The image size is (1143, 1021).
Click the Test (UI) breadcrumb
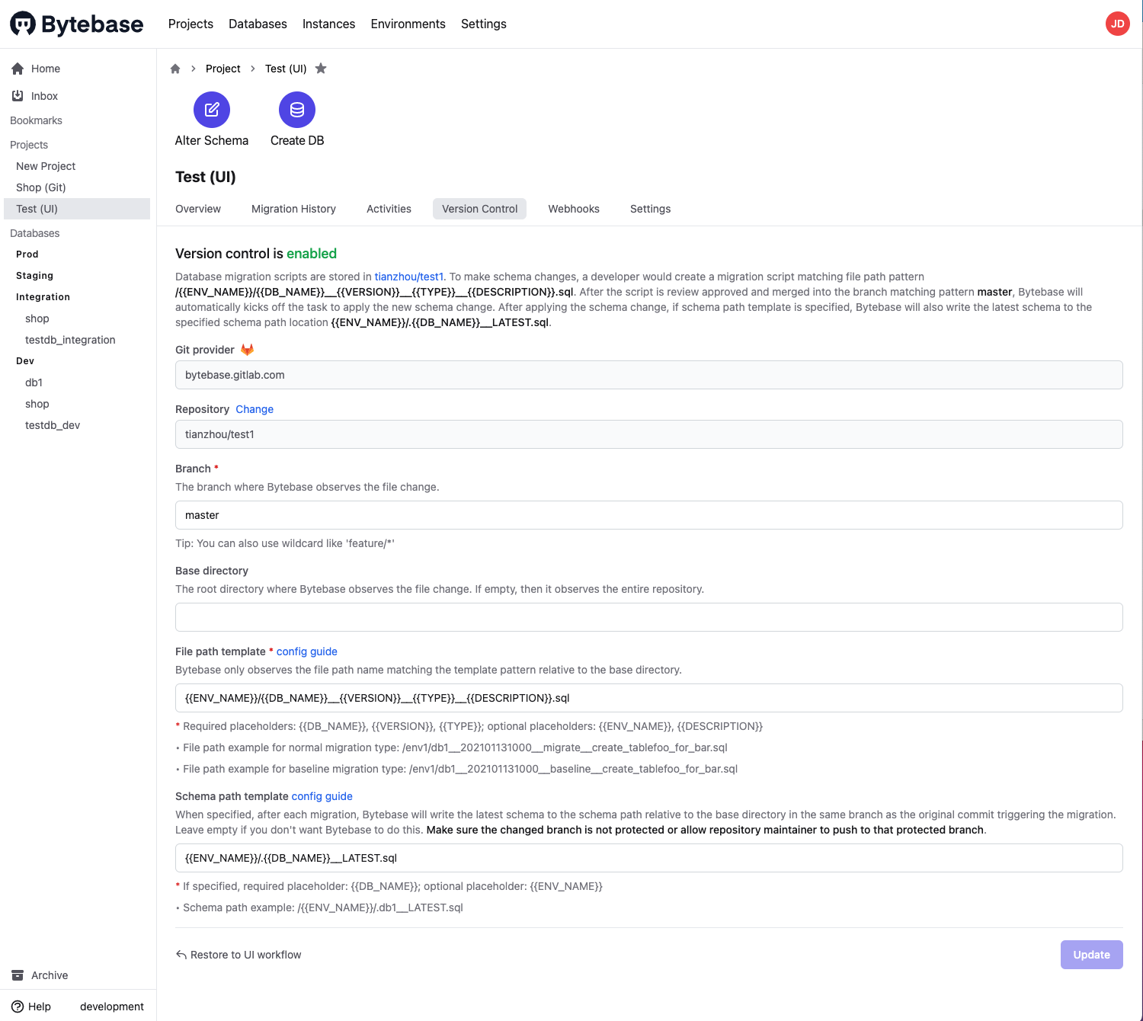286,69
